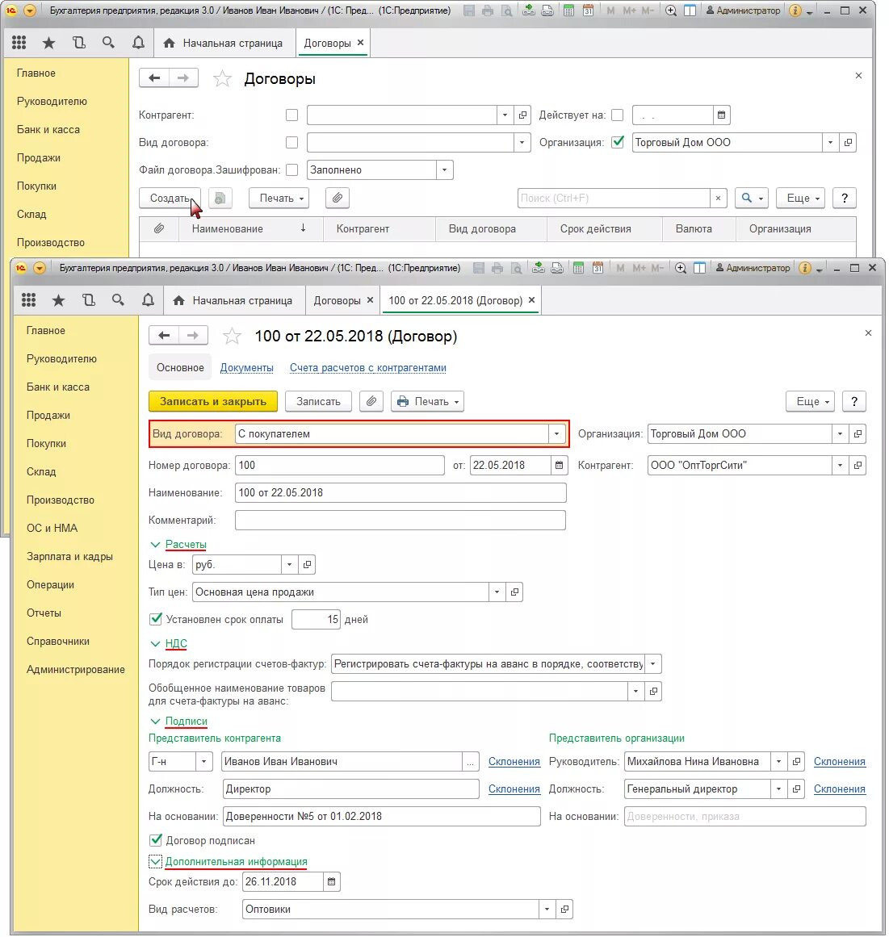The height and width of the screenshot is (937, 889).
Task: Add Договоры list to favorites star
Action: coord(222,78)
